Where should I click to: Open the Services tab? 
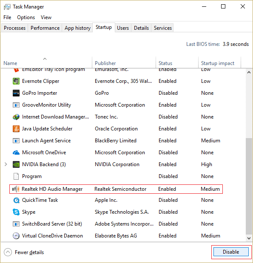163,28
